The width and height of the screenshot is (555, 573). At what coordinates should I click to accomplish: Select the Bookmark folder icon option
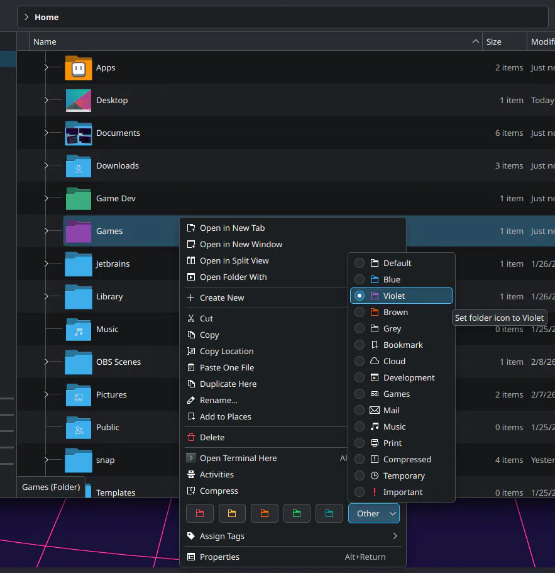402,345
